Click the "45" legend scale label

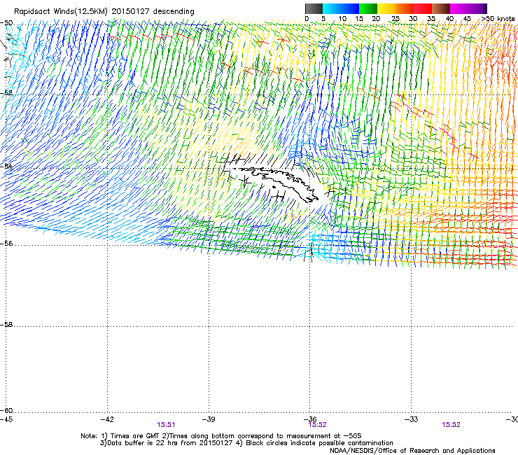click(x=467, y=19)
